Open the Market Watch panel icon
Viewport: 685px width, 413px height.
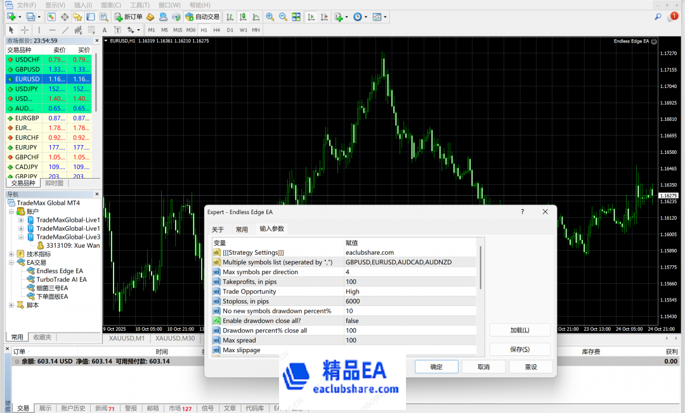(x=51, y=16)
